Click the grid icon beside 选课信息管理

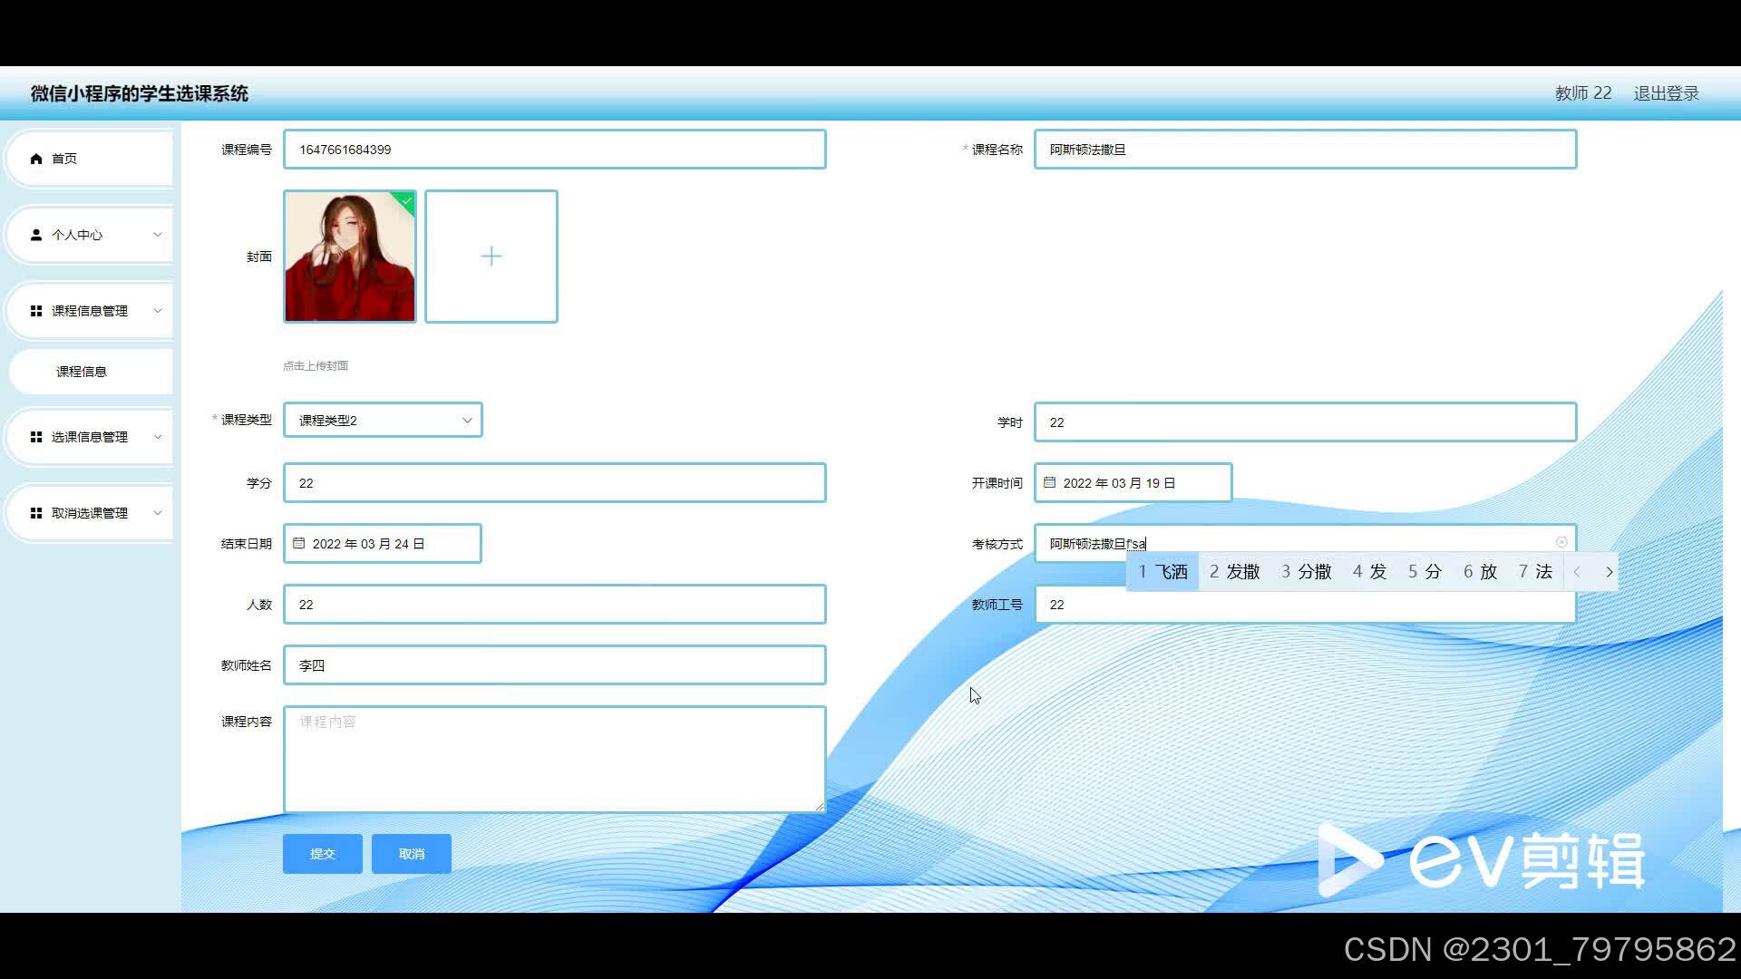(x=36, y=437)
